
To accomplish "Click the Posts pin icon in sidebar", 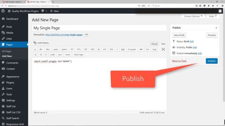I will coord(3,27).
